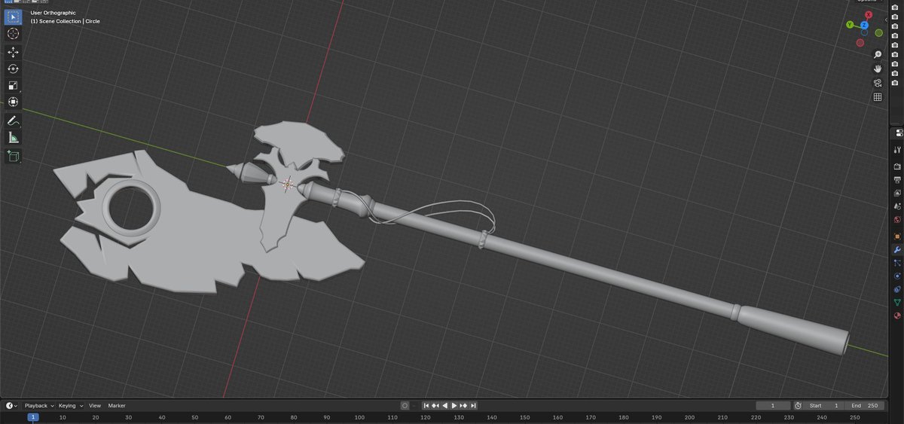Screen dimensions: 904x424
Task: Click the dark green negative Y gizmo ball
Action: 879,33
